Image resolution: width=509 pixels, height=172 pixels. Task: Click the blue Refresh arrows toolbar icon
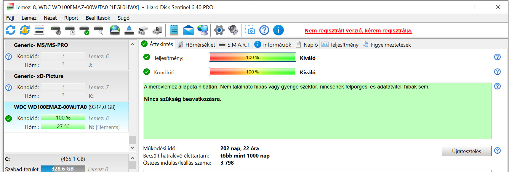pyautogui.click(x=11, y=30)
